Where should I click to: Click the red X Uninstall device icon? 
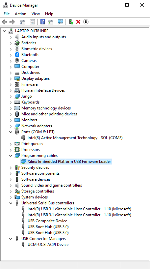click(x=78, y=22)
